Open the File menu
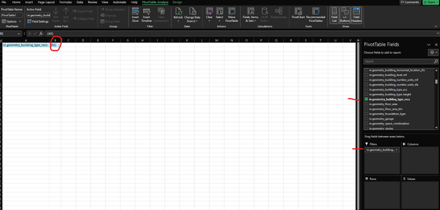This screenshot has width=440, height=210. point(4,2)
